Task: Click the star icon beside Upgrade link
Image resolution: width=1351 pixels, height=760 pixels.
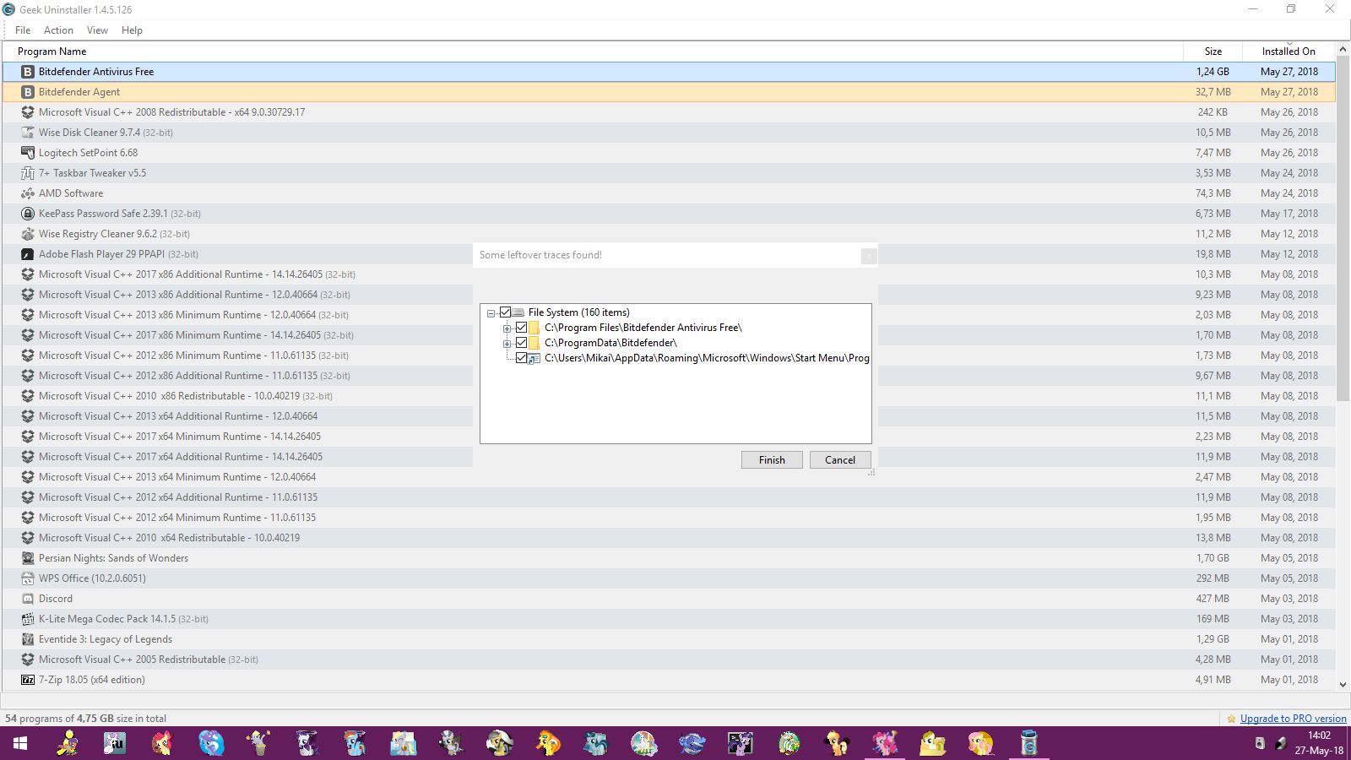Action: point(1232,719)
